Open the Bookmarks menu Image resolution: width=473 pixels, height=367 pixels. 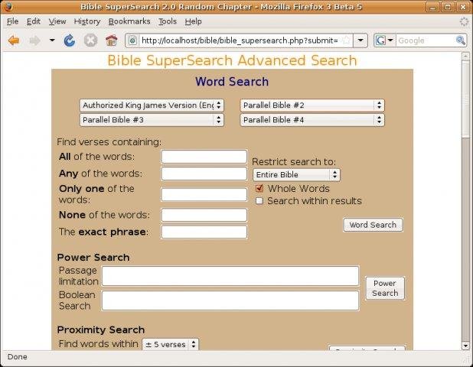click(129, 21)
